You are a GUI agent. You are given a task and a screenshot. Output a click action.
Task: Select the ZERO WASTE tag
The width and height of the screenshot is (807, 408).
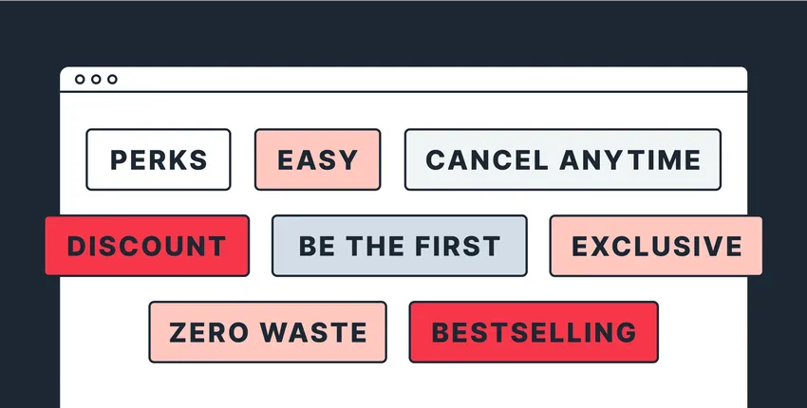268,332
